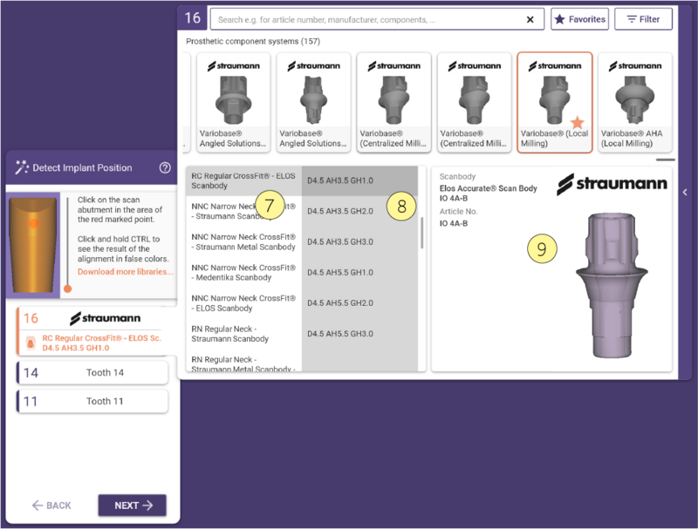The image size is (698, 529).
Task: Select Variobase AHA (Local Milling) card
Action: point(635,103)
